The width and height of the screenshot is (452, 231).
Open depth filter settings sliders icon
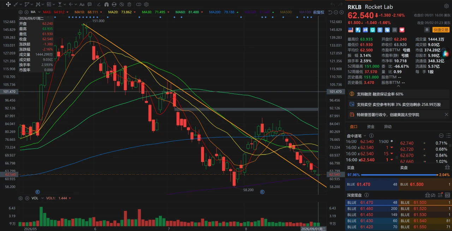click(440, 195)
